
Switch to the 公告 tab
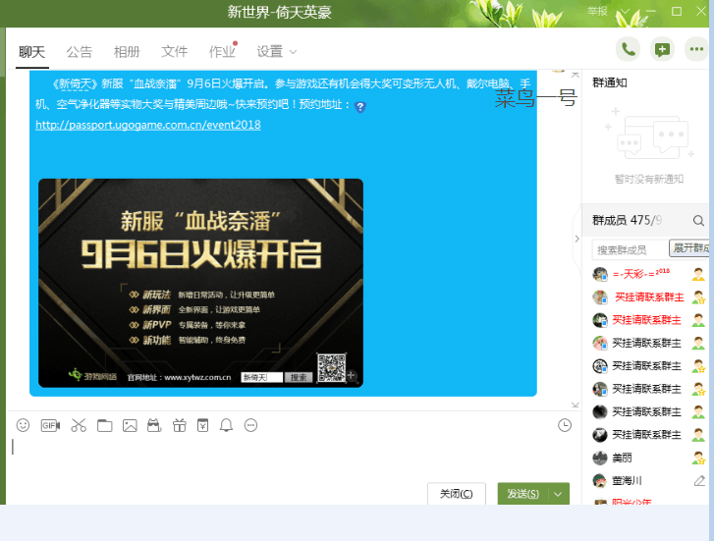click(x=80, y=52)
